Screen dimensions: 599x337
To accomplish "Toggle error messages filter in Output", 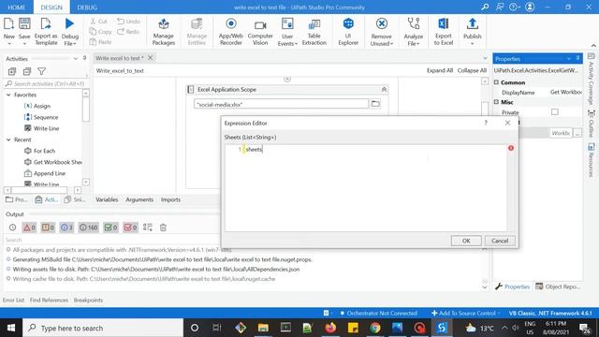I will (x=29, y=227).
